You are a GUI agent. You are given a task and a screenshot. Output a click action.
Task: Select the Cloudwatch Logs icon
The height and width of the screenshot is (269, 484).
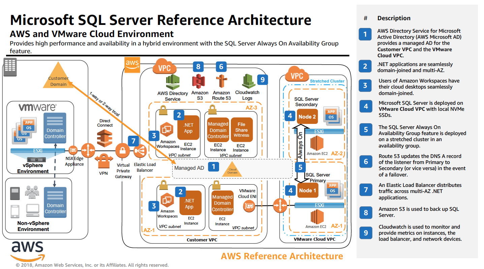click(248, 81)
